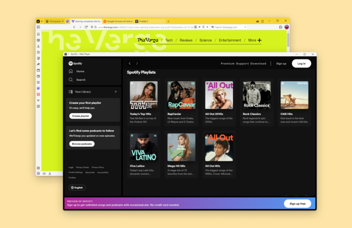The width and height of the screenshot is (352, 228).
Task: Open Vivaldi settings gear icon
Action: (39, 168)
